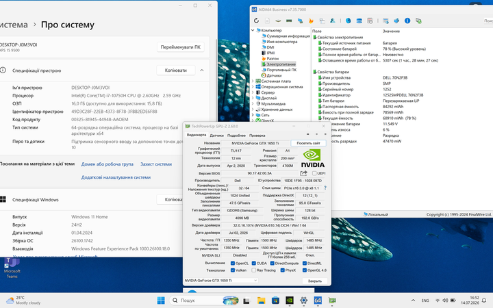This screenshot has height=308, width=493.
Task: Click GPU-Z BIOS share export icon
Action: [x=303, y=173]
